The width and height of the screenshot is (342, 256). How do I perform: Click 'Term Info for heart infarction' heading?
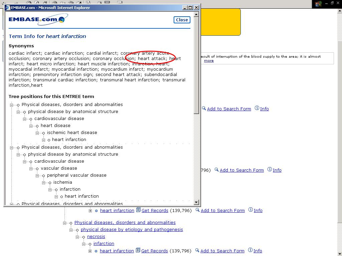47,36
